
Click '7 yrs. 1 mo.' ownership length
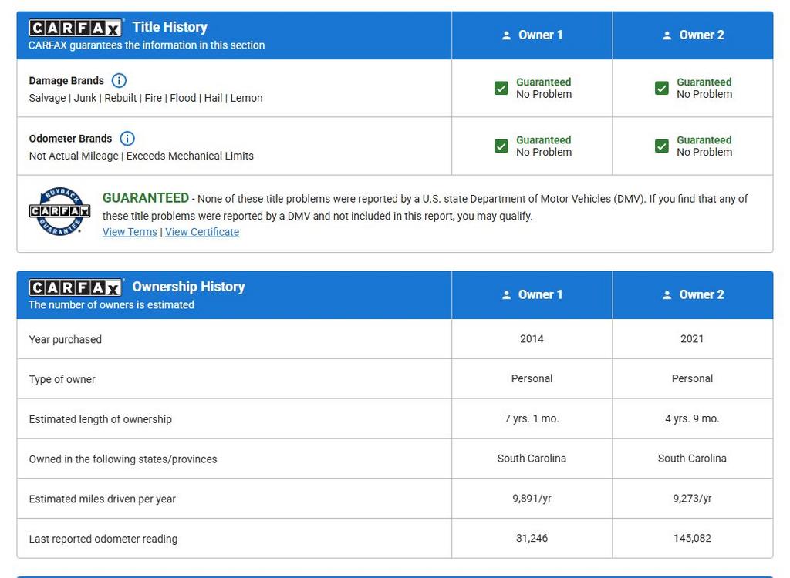tap(532, 418)
